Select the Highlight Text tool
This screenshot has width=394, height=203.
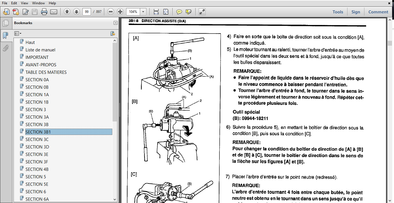pos(188,12)
